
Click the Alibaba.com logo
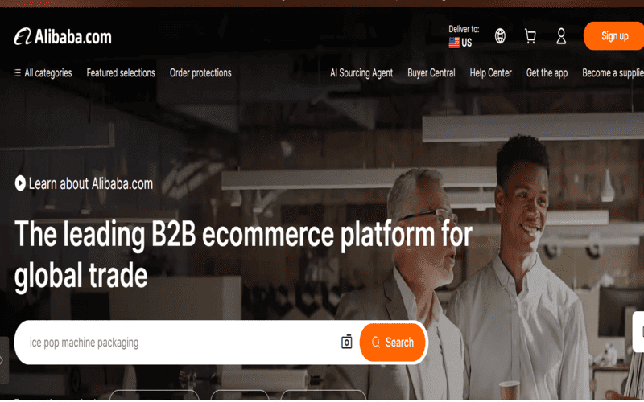click(x=63, y=37)
